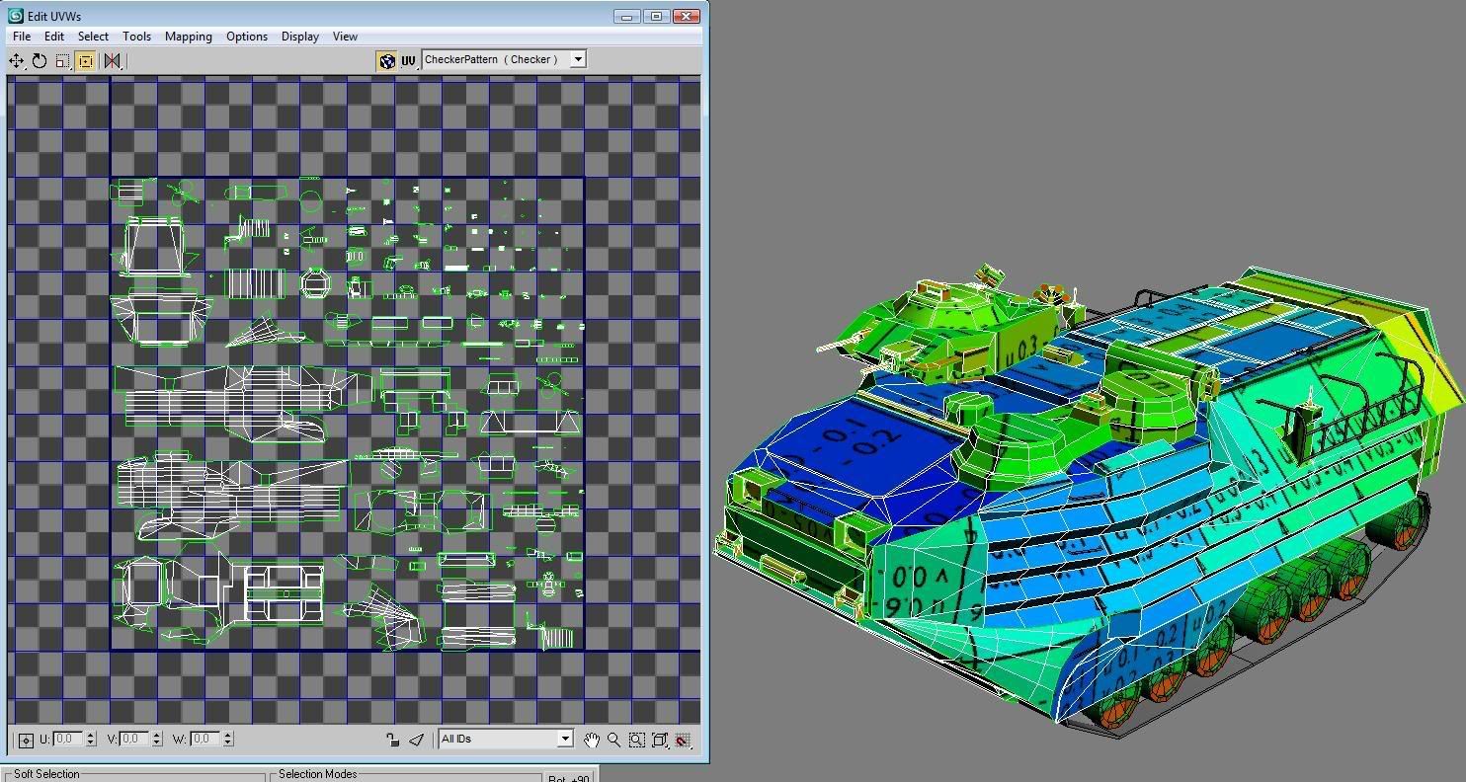
Task: Expand the All IDs dropdown
Action: point(565,739)
